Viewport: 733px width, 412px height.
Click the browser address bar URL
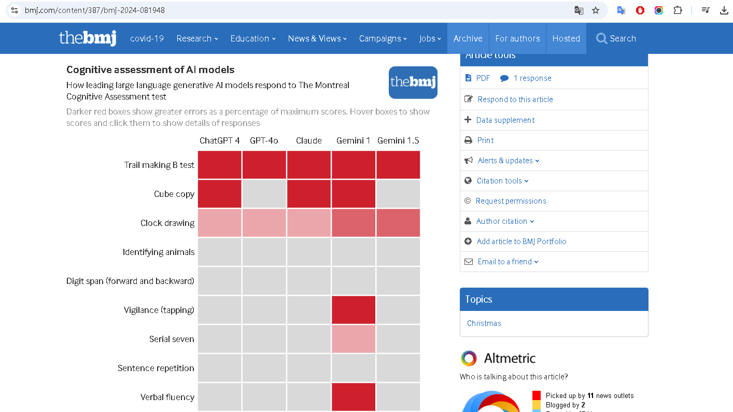pos(95,10)
